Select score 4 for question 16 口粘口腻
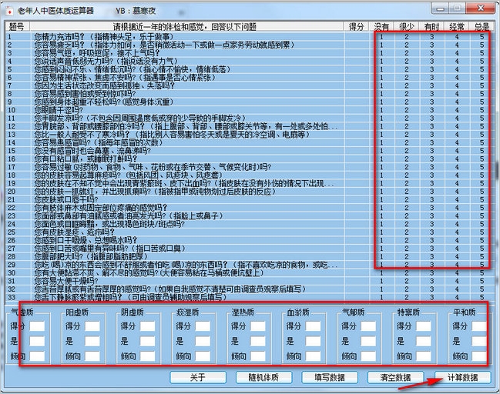500x394 pixels. click(457, 159)
